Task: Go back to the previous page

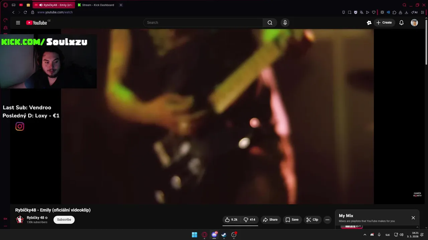Action: tap(13, 12)
